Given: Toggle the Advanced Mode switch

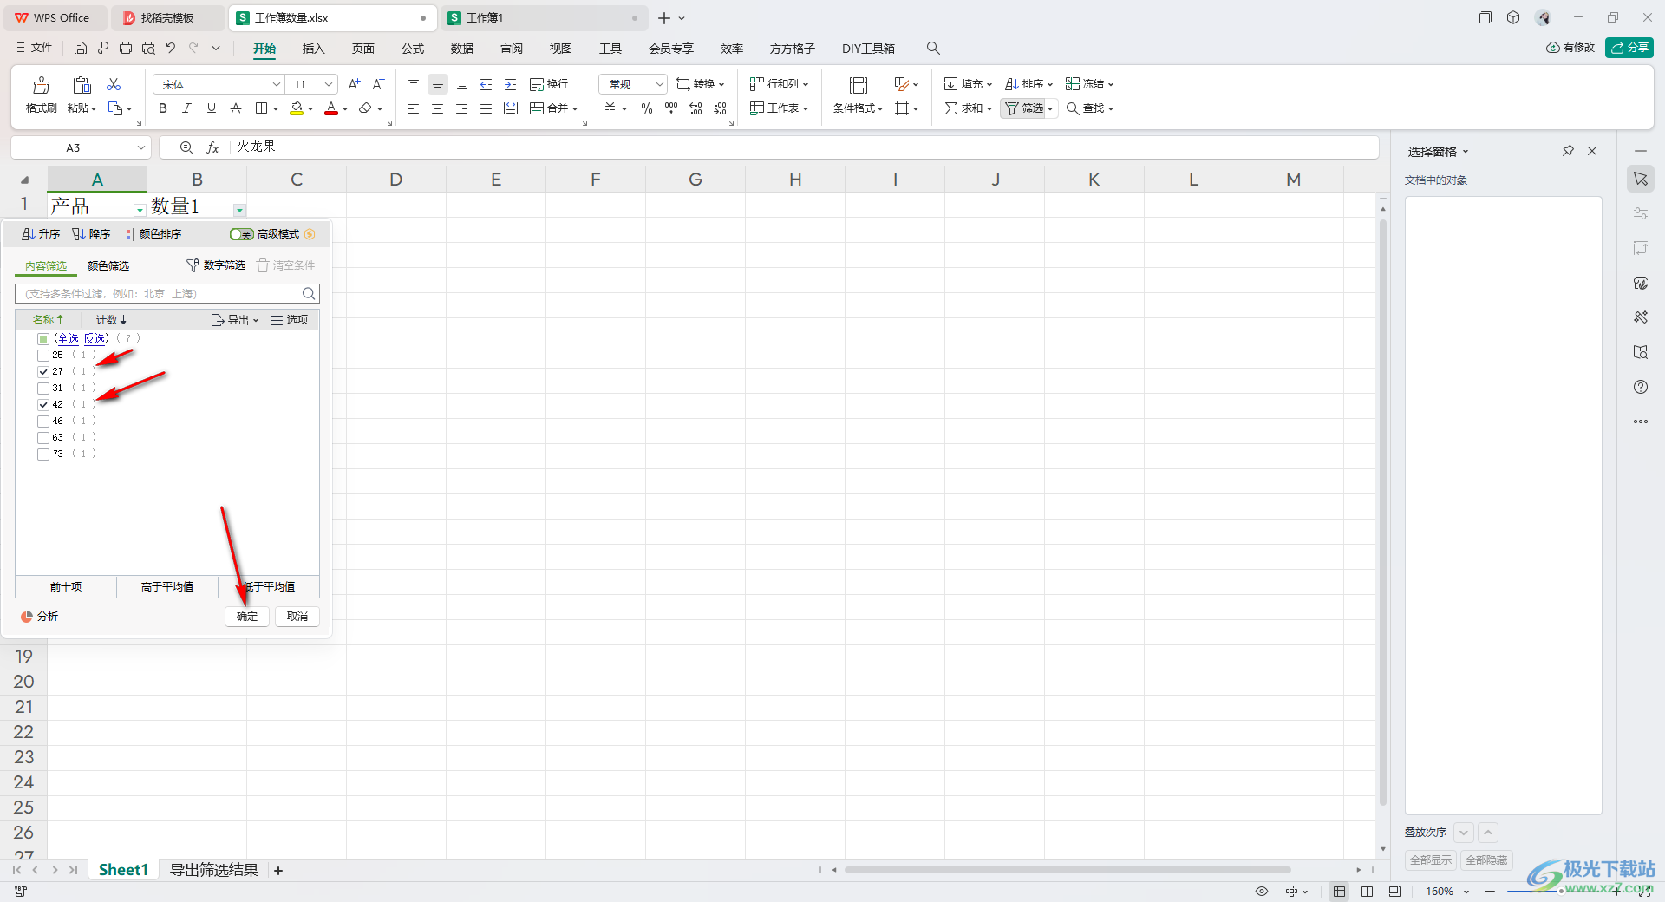Looking at the screenshot, I should tap(241, 234).
